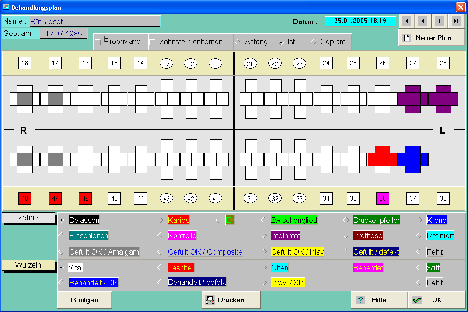Go to next record arrow
Image resolution: width=468 pixels, height=312 pixels.
[439, 21]
